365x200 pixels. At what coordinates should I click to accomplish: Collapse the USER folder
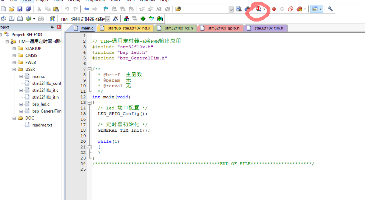(14, 69)
